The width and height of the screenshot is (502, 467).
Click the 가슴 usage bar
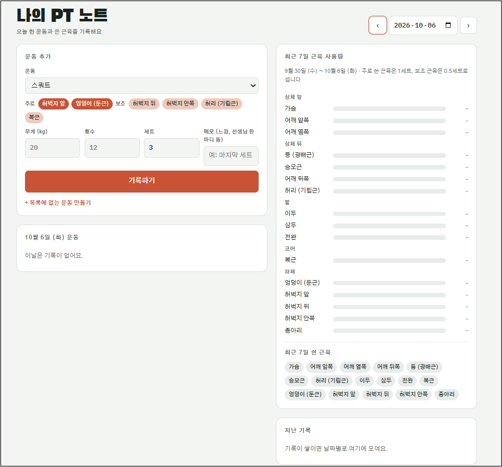tap(389, 108)
